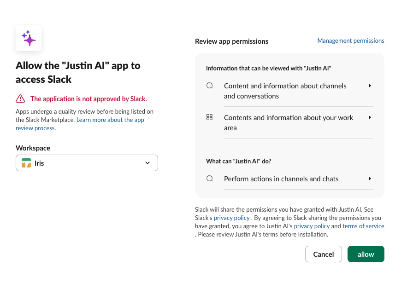Click the red warning triangle icon
The height and width of the screenshot is (283, 413).
20,99
